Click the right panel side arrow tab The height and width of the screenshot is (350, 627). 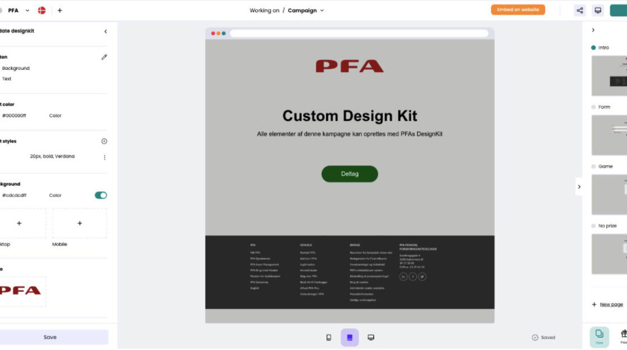click(x=579, y=187)
